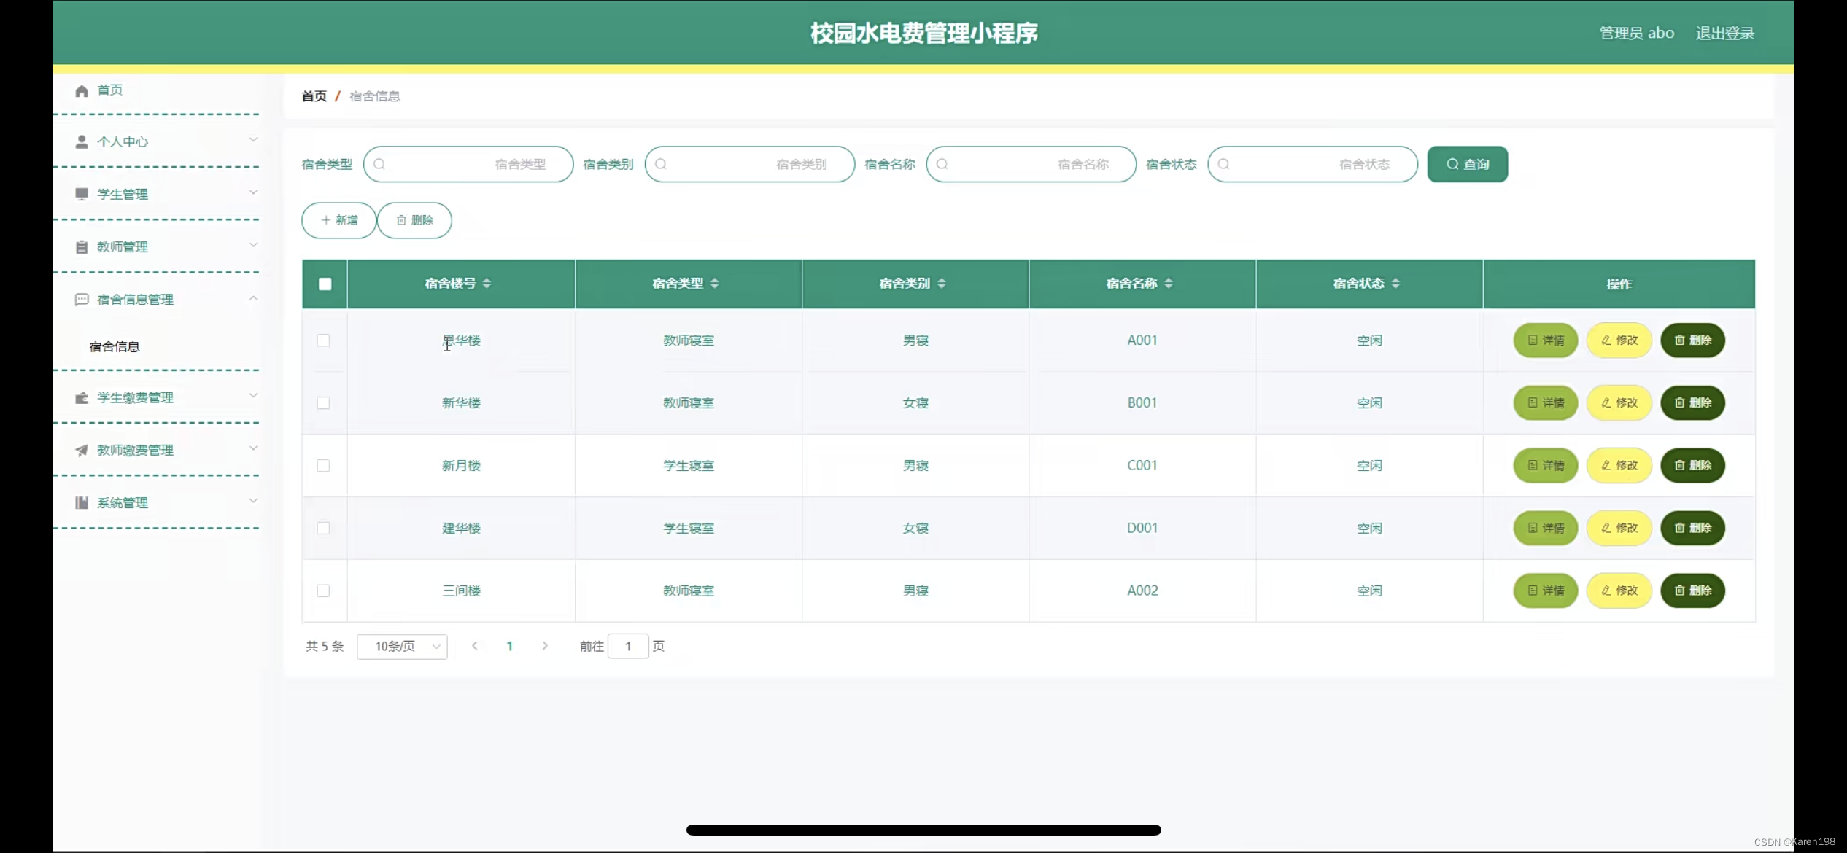Edit (修改) the dorm B001 row
Screen dimensions: 1847x853
pos(1619,403)
